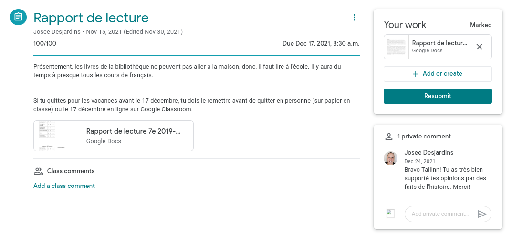
Task: Click the Rapport de lecture title heading
Action: [x=91, y=18]
